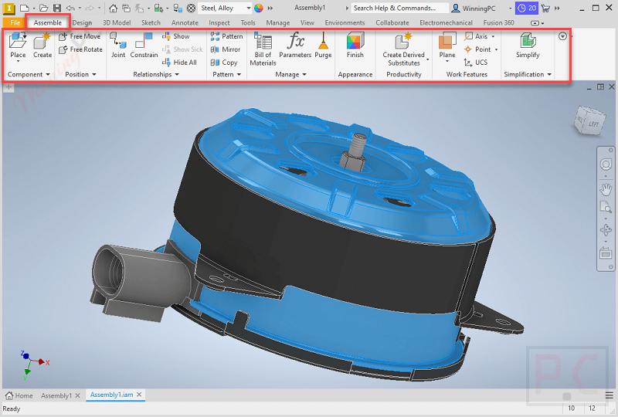Click the Look At icon in navigation bar
The height and width of the screenshot is (417, 618).
tap(606, 253)
